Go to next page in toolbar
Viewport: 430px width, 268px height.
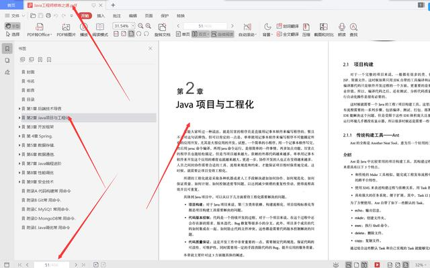click(x=232, y=26)
